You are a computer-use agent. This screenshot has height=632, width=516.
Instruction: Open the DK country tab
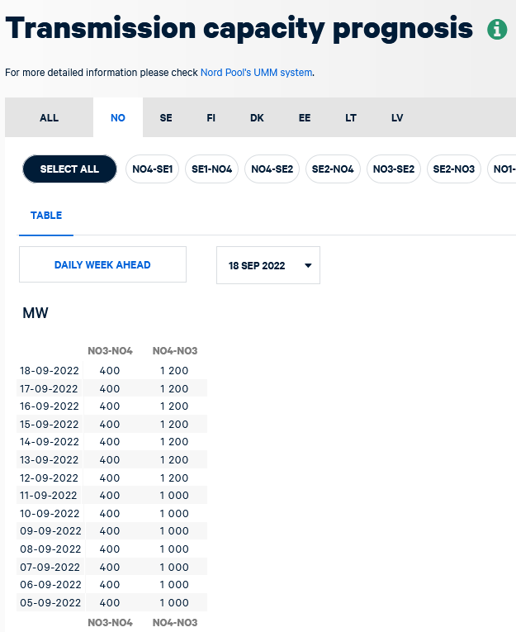257,117
